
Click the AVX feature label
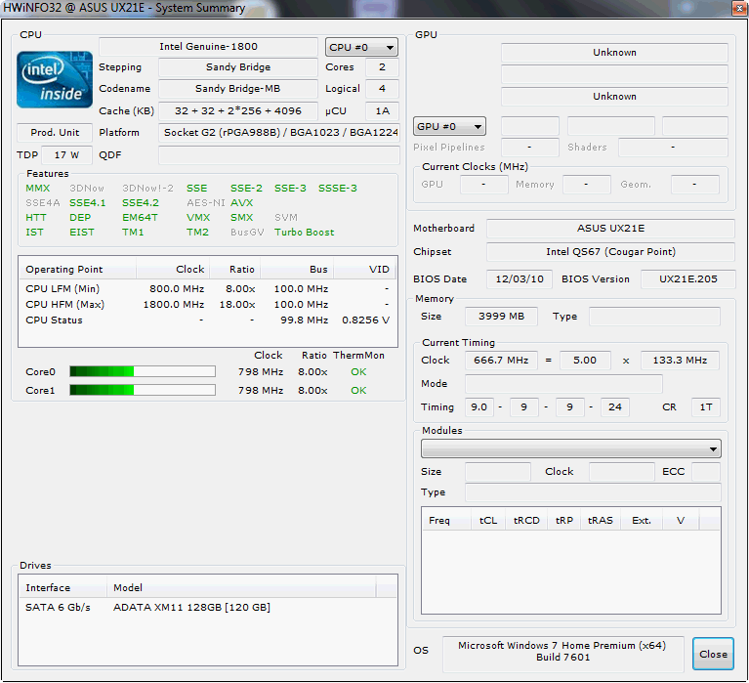[x=242, y=203]
